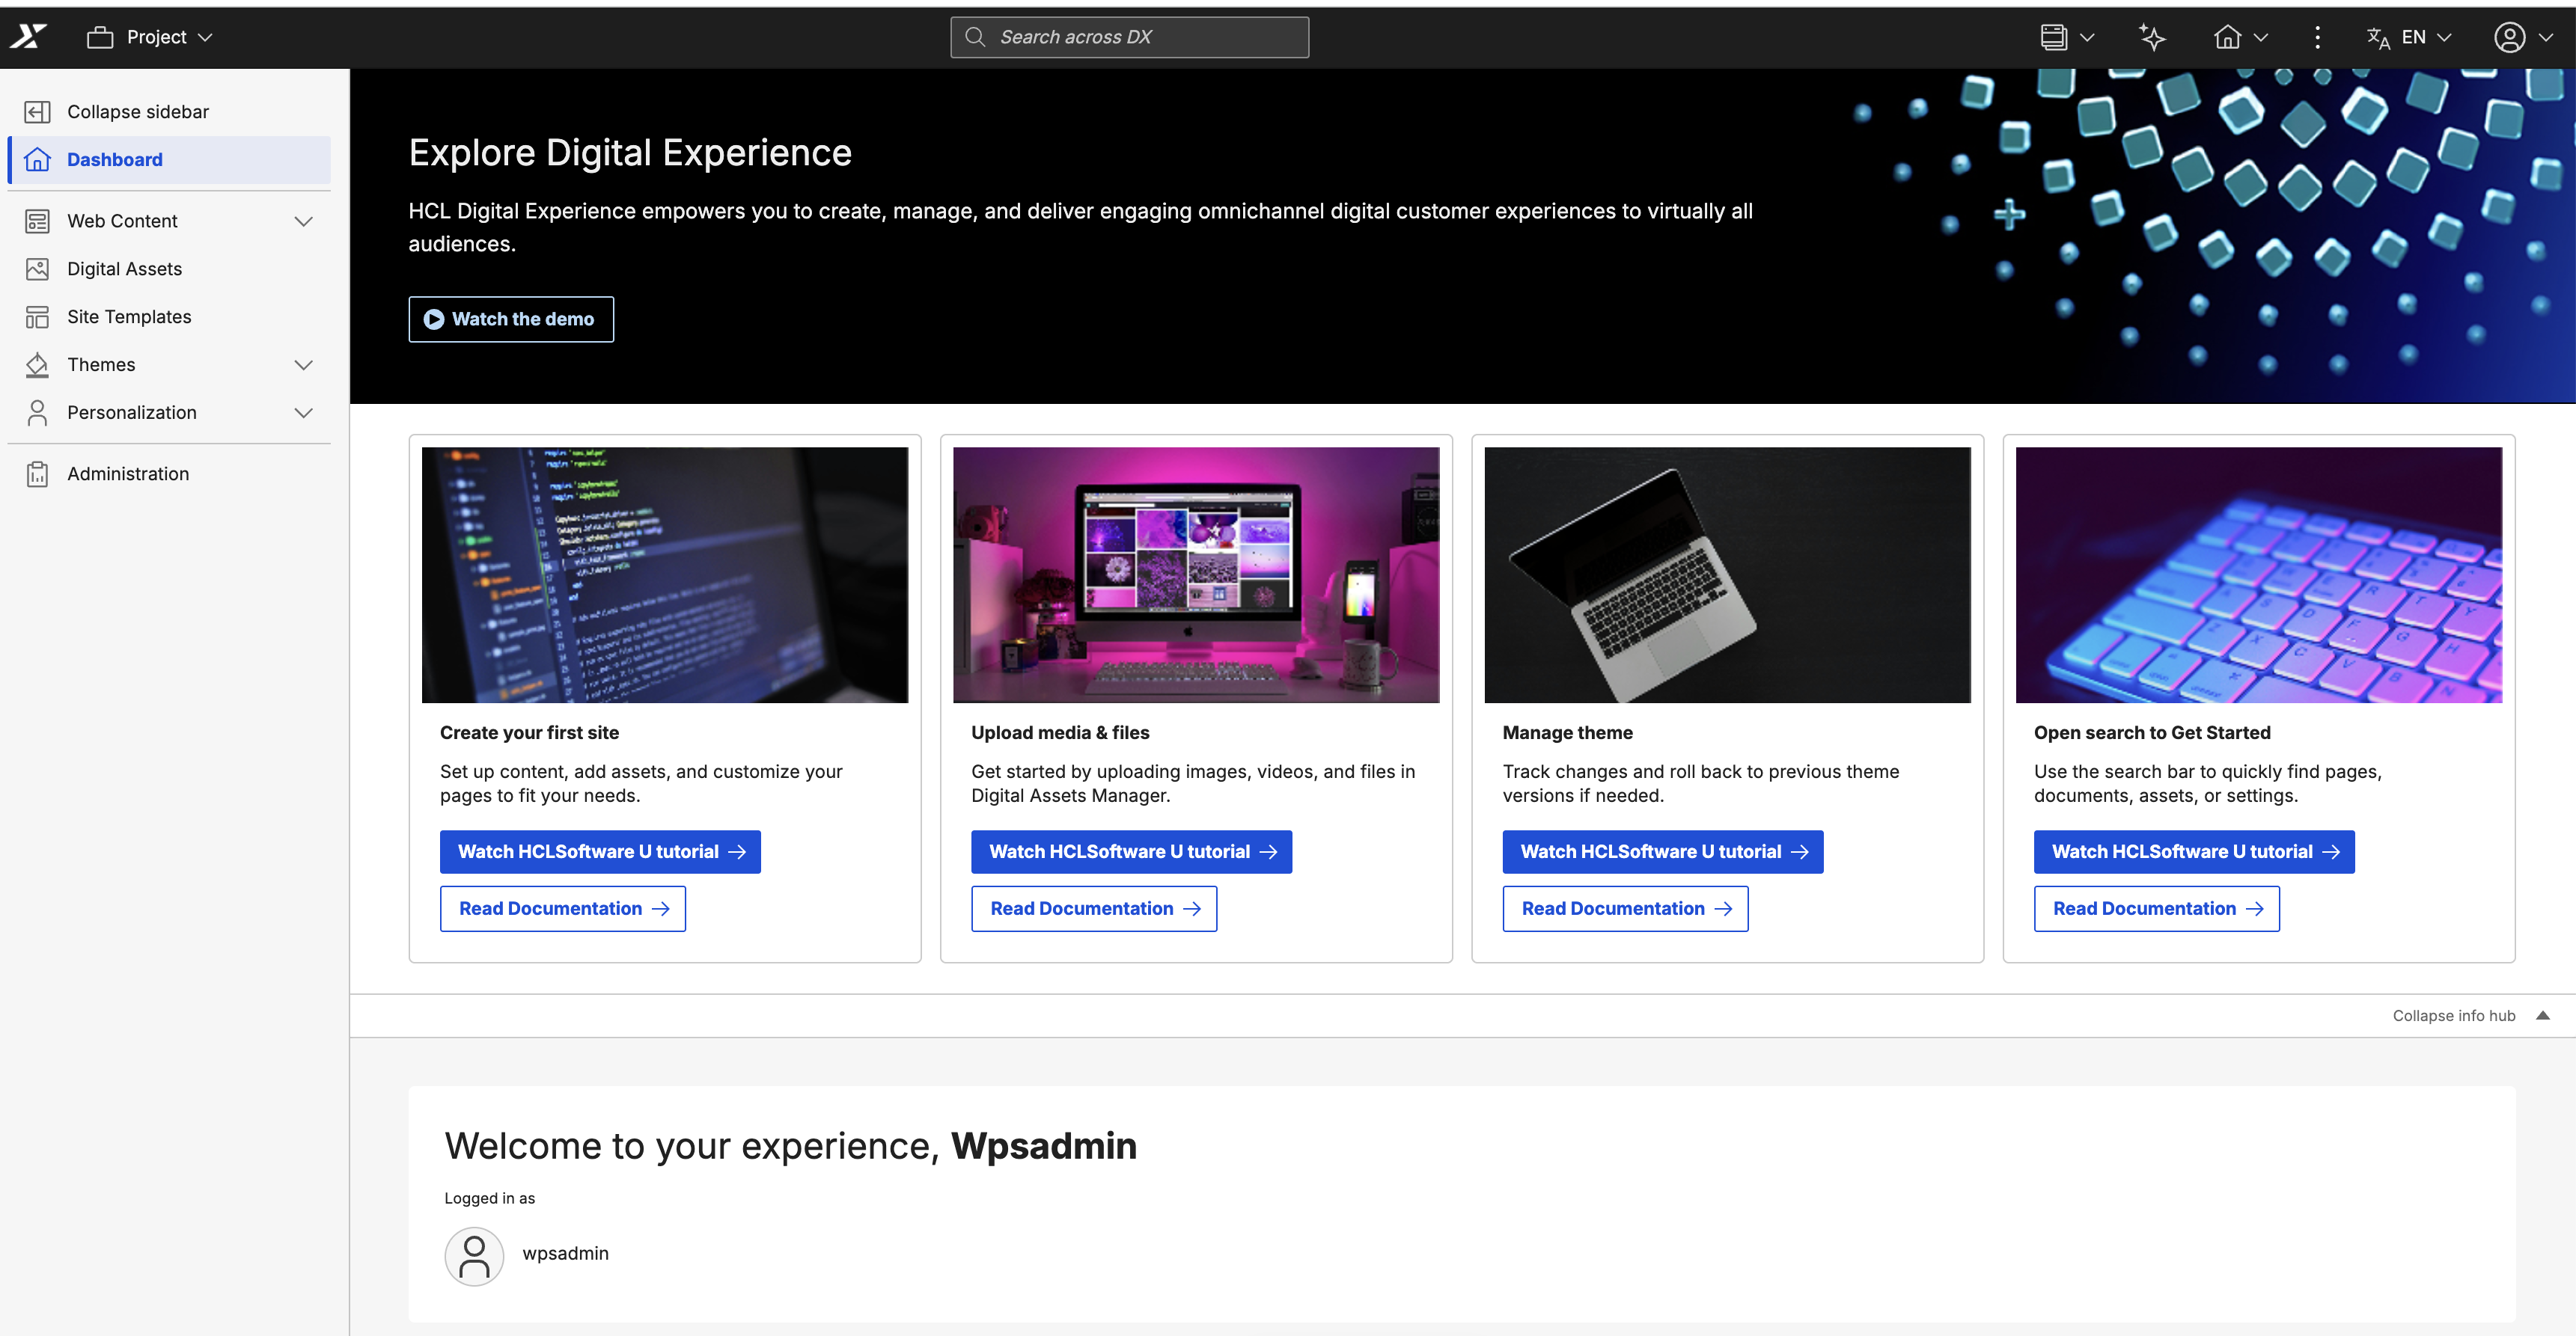This screenshot has width=2576, height=1336.
Task: Read Documentation for Open search to Get Started
Action: (2157, 908)
